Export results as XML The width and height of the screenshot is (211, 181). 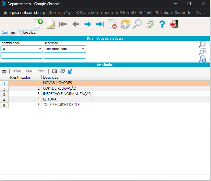(29, 71)
